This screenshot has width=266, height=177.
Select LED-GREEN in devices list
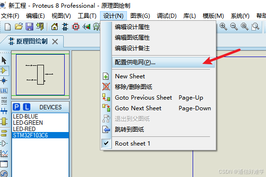click(x=41, y=123)
